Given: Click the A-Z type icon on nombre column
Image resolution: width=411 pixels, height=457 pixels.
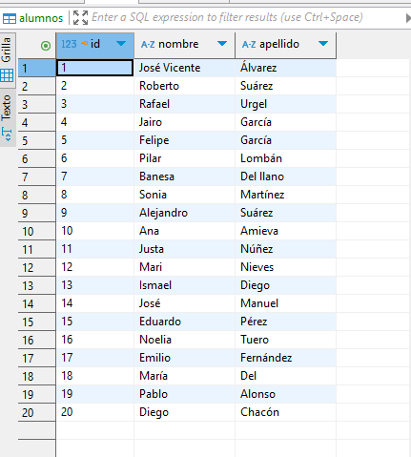Looking at the screenshot, I should [148, 44].
